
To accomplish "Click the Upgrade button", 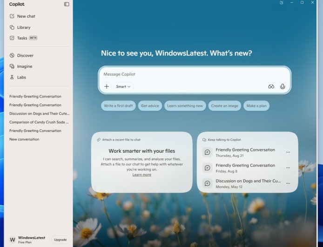I will point(60,240).
